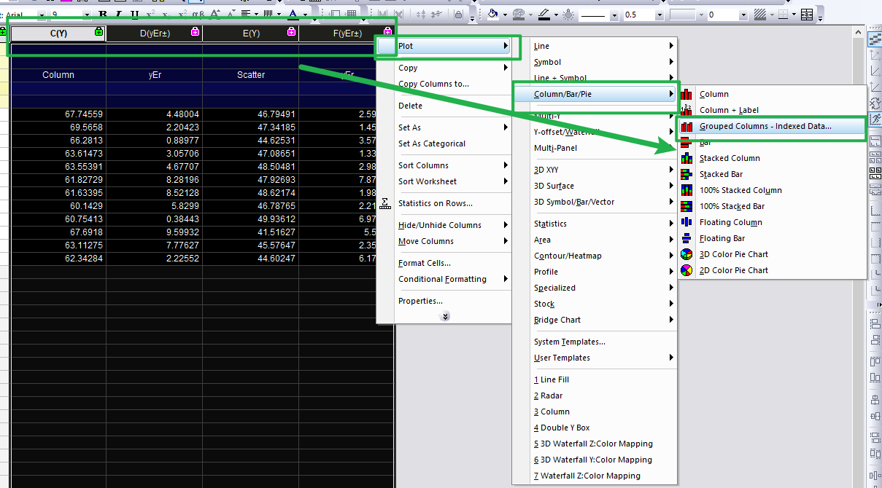This screenshot has height=488, width=882.
Task: Click line color pencil icon
Action: [543, 14]
